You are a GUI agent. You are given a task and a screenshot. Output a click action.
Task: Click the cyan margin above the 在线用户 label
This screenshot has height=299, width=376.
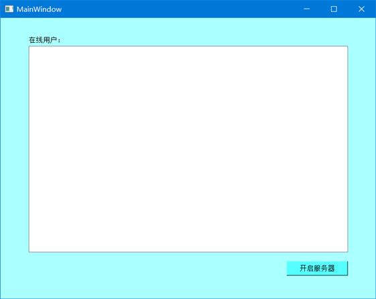tap(45, 27)
